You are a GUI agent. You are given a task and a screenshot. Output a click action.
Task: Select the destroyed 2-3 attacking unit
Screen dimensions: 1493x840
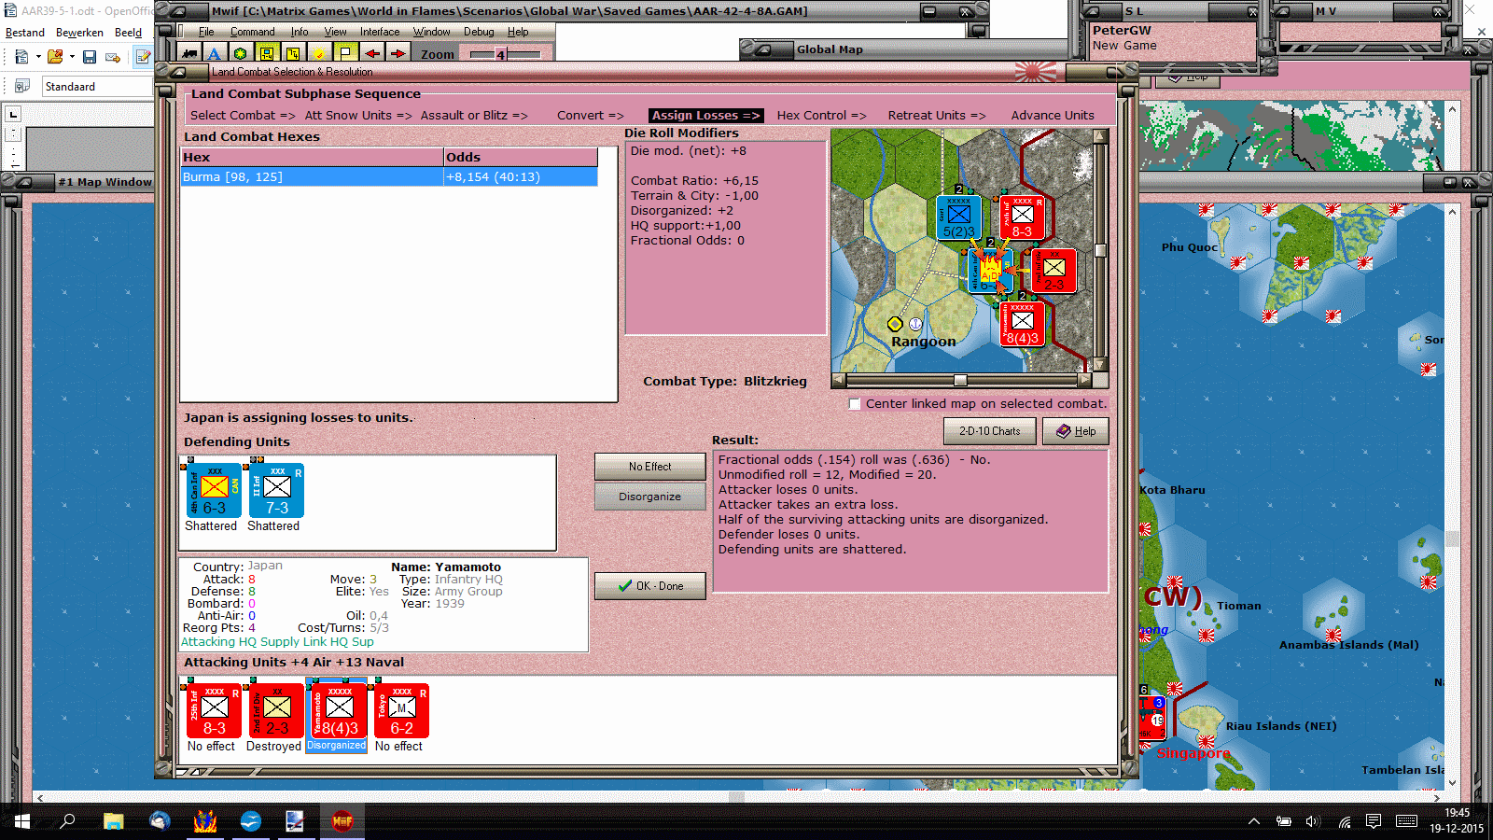coord(276,710)
